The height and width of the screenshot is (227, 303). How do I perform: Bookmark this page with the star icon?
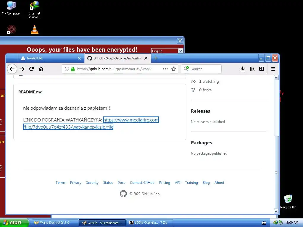[174, 69]
